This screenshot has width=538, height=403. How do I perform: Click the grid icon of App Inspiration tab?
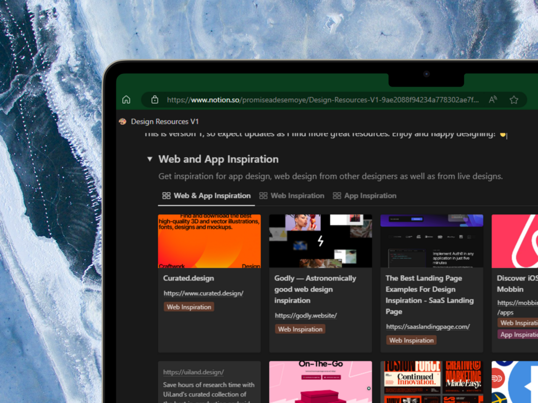point(337,196)
